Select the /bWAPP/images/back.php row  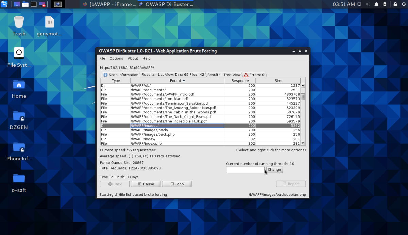click(201, 134)
